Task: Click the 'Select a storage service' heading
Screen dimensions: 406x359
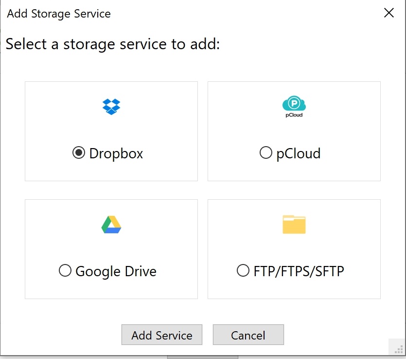Action: pos(113,44)
